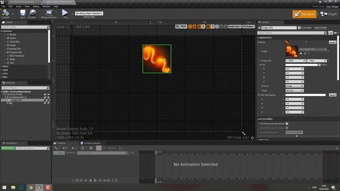Click the Play toolbar button
Image resolution: width=340 pixels, height=191 pixels.
click(65, 13)
